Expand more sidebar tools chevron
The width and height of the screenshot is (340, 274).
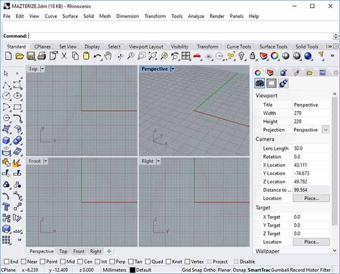20,240
